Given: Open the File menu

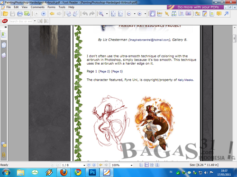Looking at the screenshot, I should (9, 7).
